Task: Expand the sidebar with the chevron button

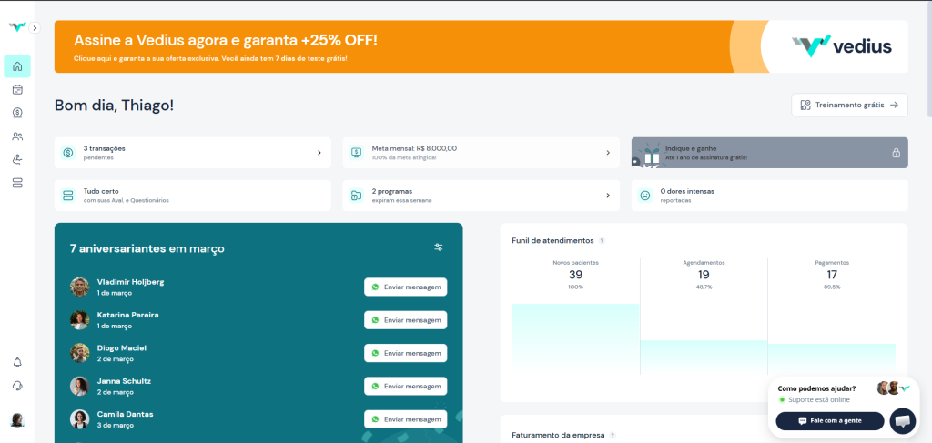Action: pyautogui.click(x=35, y=28)
